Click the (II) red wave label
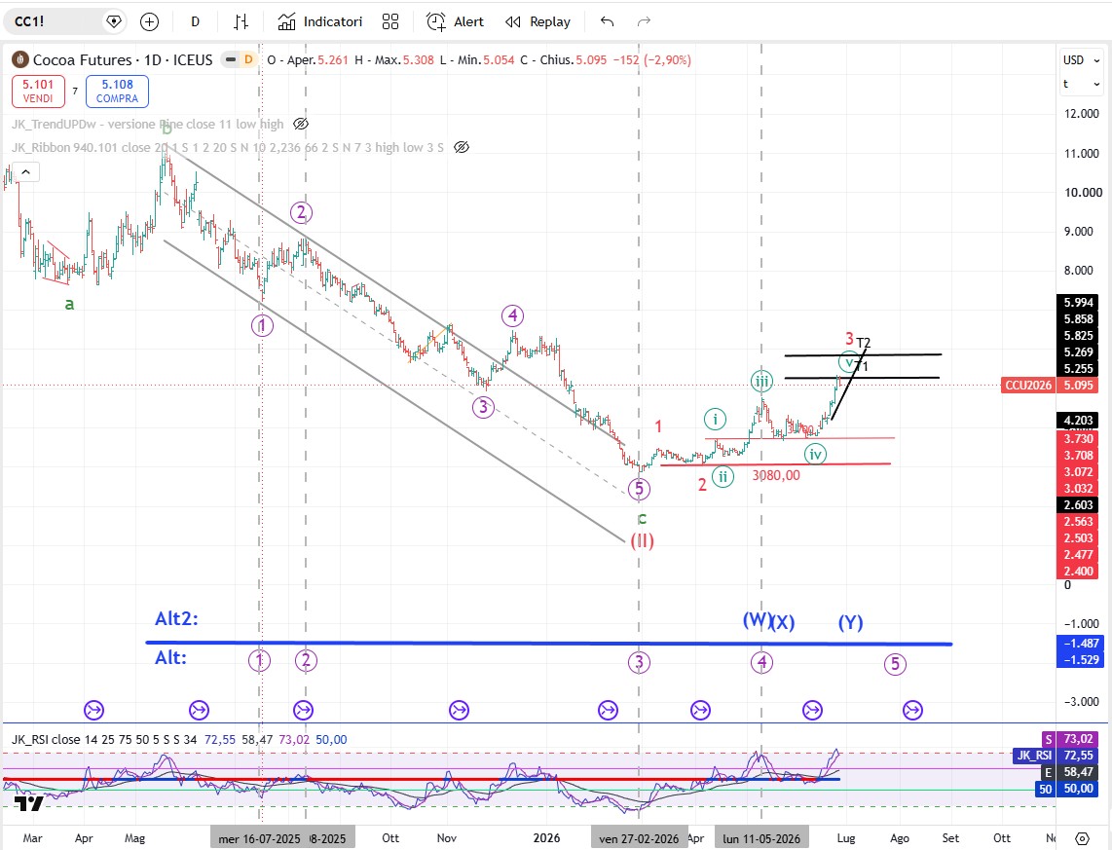 [x=642, y=541]
